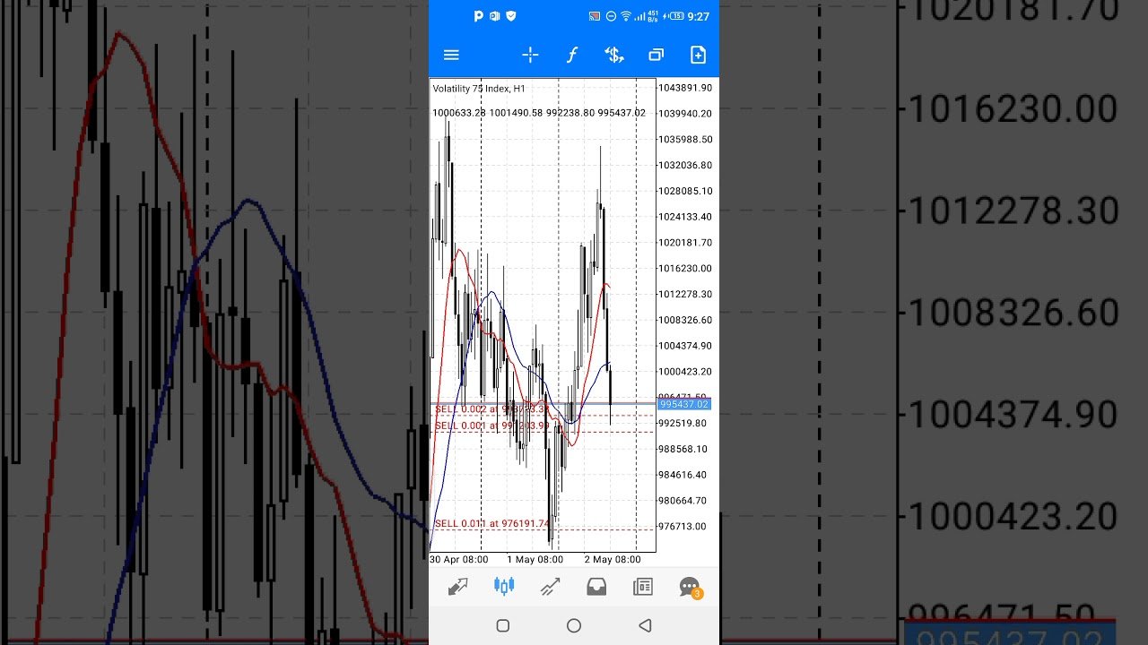1148x645 pixels.
Task: Tap the Wi-Fi icon in status bar
Action: point(626,16)
